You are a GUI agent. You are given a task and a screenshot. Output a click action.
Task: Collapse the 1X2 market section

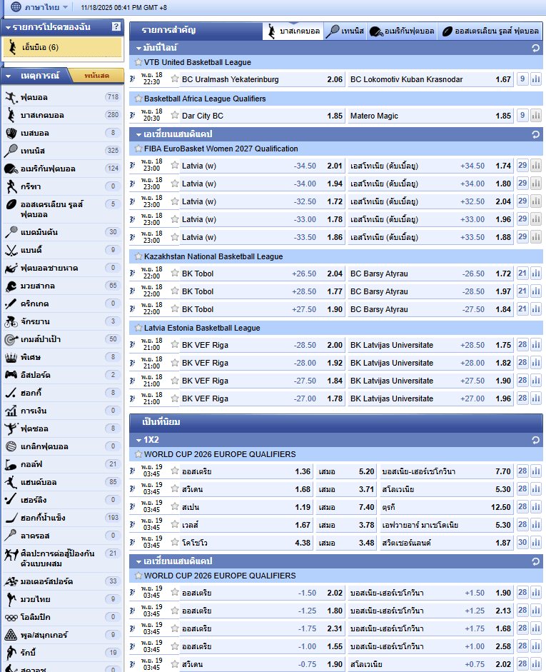(x=139, y=439)
